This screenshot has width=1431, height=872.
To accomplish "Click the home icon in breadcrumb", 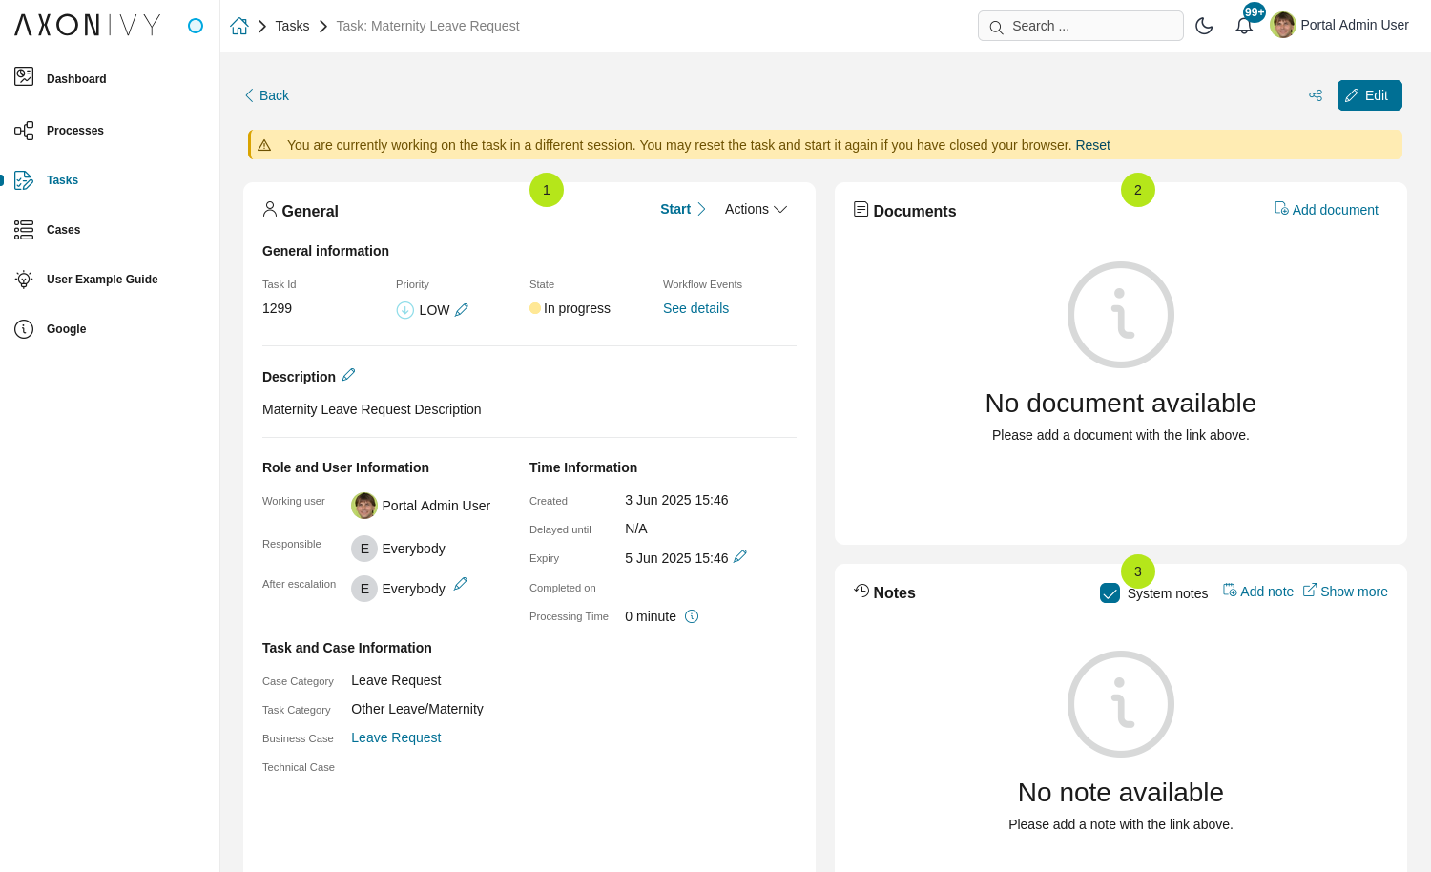I will click(x=239, y=26).
